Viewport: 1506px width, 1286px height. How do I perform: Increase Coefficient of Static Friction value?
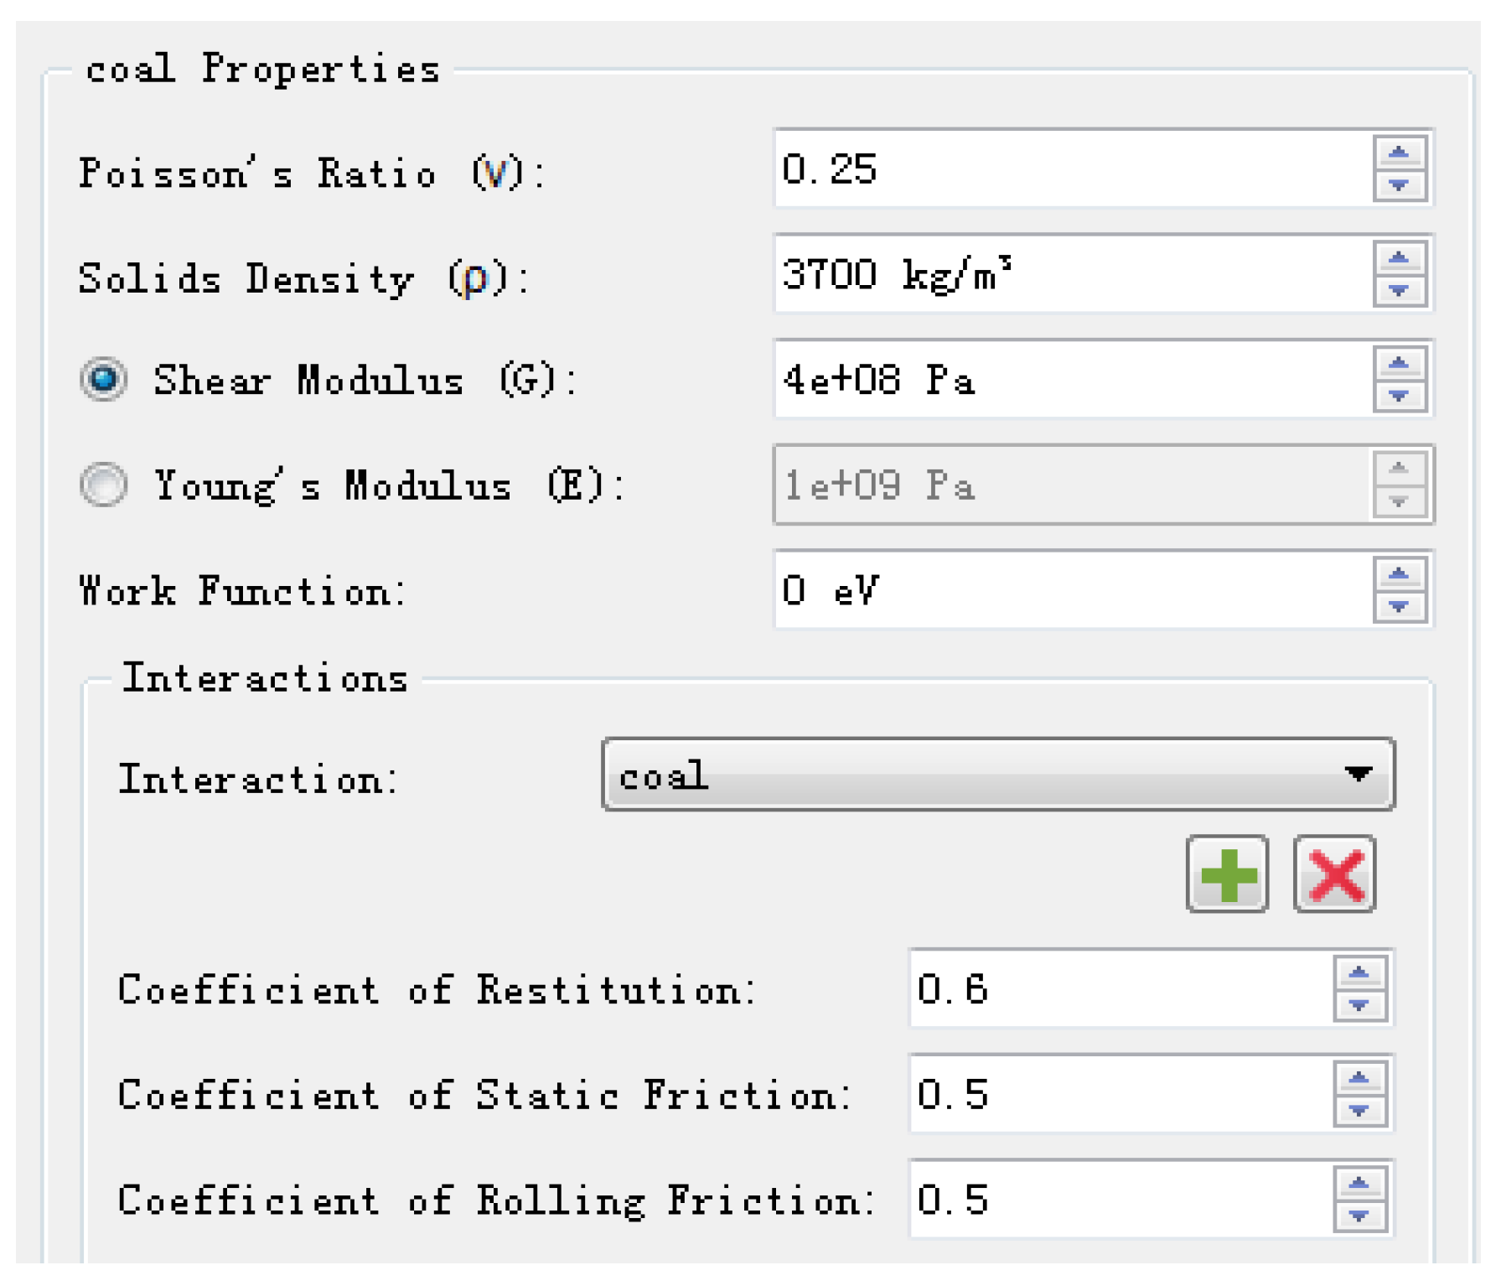click(1359, 1079)
